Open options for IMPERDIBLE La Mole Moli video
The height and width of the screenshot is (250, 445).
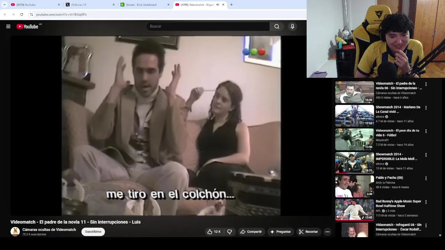pos(426,155)
